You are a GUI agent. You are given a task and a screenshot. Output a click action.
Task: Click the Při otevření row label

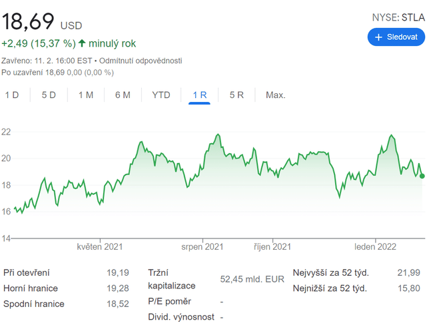[26, 272]
